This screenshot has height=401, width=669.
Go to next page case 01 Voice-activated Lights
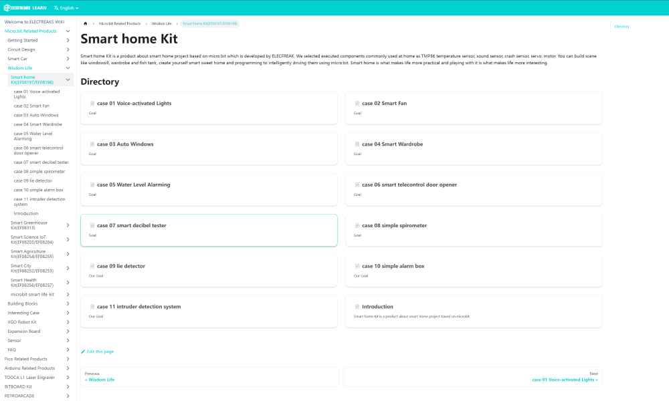tap(565, 380)
